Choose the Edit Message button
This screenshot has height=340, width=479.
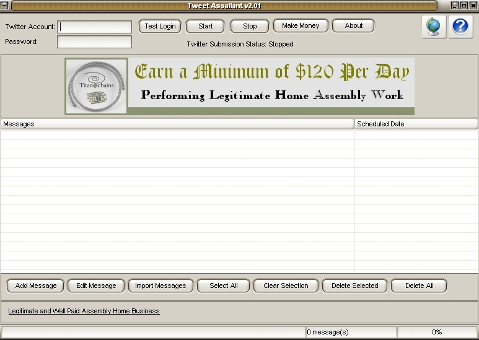pos(96,286)
